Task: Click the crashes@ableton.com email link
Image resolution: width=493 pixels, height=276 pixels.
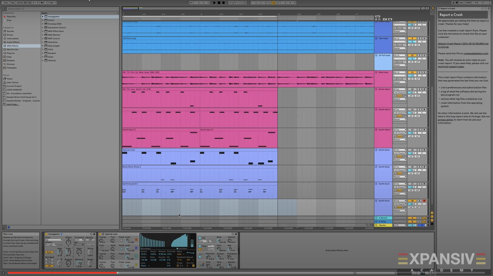Action: (476, 54)
